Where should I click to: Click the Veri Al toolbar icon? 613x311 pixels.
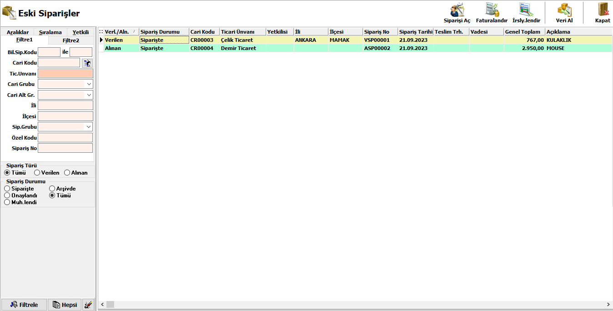click(x=564, y=10)
